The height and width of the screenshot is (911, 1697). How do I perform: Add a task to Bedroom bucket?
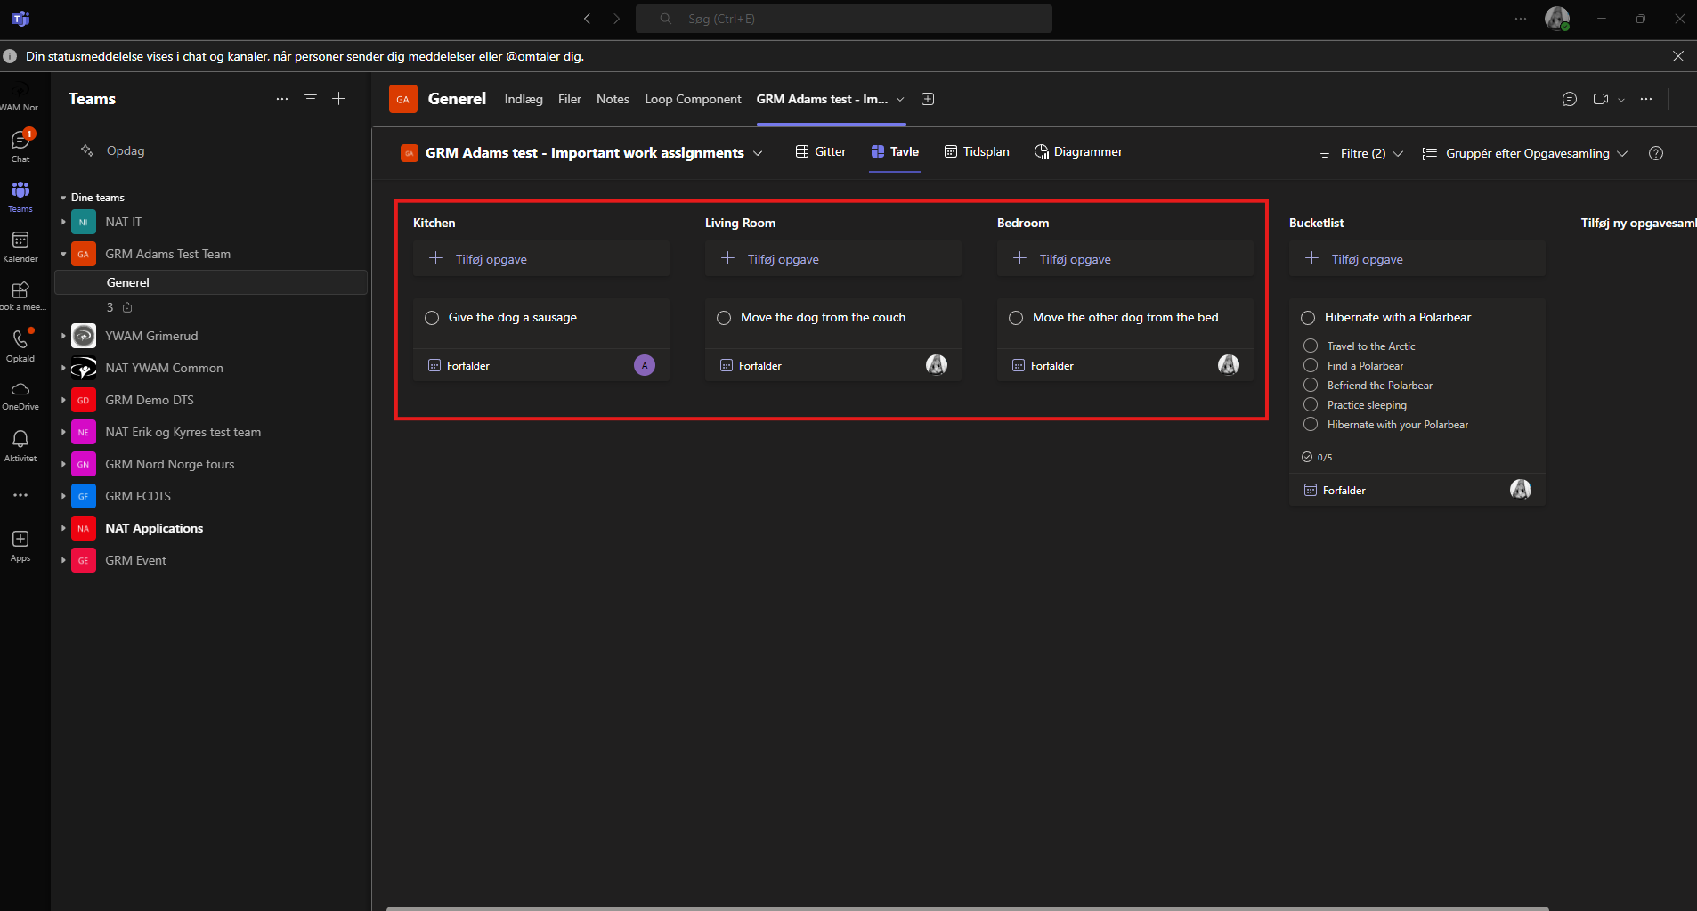pyautogui.click(x=1125, y=259)
